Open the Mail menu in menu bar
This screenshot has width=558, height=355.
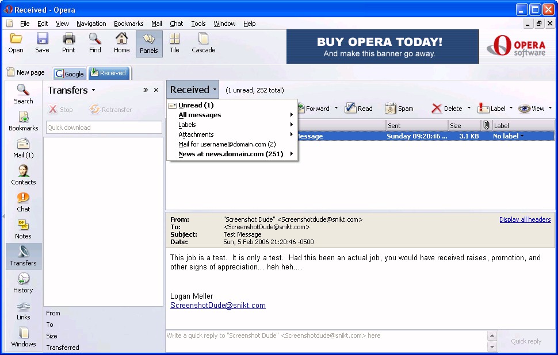click(156, 24)
